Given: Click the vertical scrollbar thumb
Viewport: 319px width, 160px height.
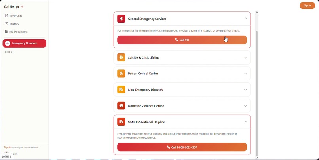Looking at the screenshot, I should click(256, 93).
